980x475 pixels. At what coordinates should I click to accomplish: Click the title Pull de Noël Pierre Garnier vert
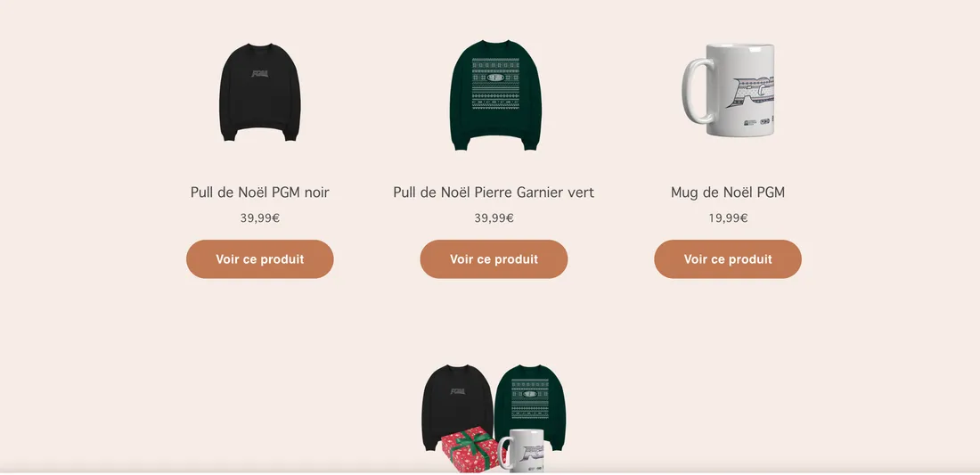[x=494, y=192]
